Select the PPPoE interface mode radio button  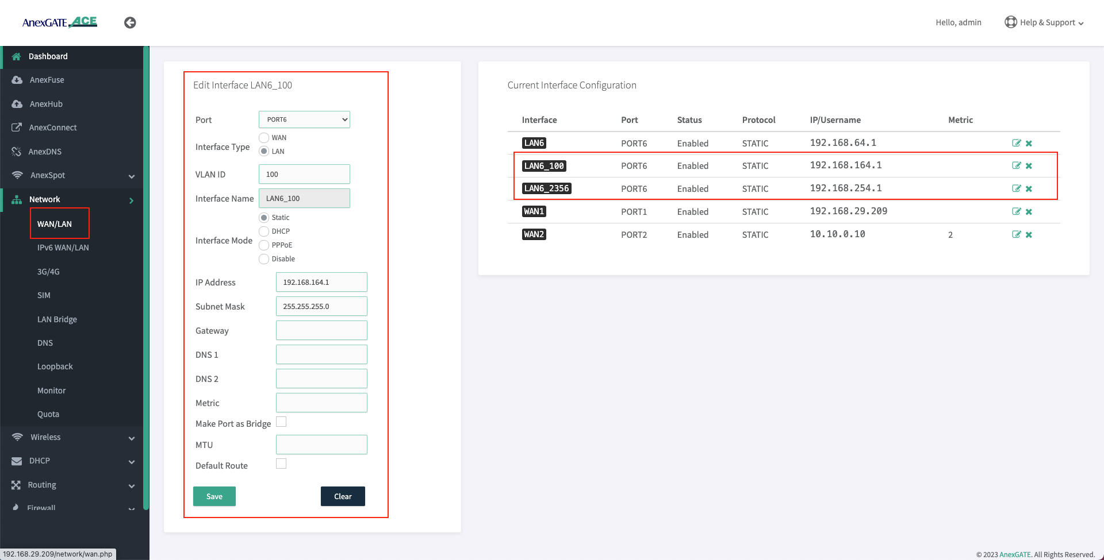[264, 245]
